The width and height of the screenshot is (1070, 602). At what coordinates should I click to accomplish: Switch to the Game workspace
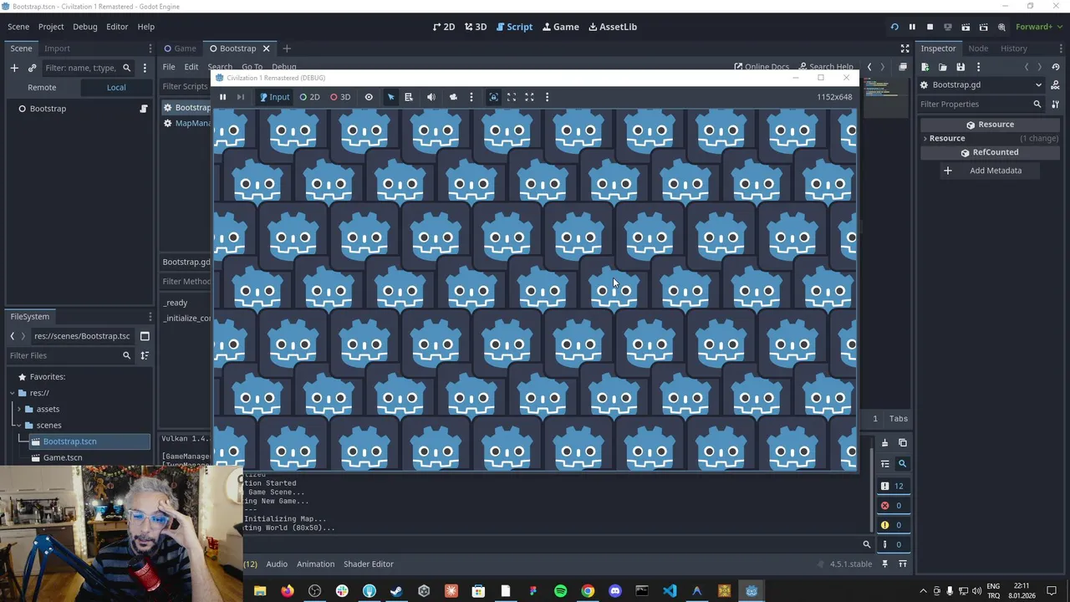point(560,27)
